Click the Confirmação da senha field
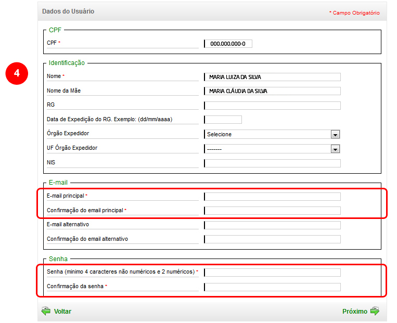The image size is (397, 323). point(273,287)
